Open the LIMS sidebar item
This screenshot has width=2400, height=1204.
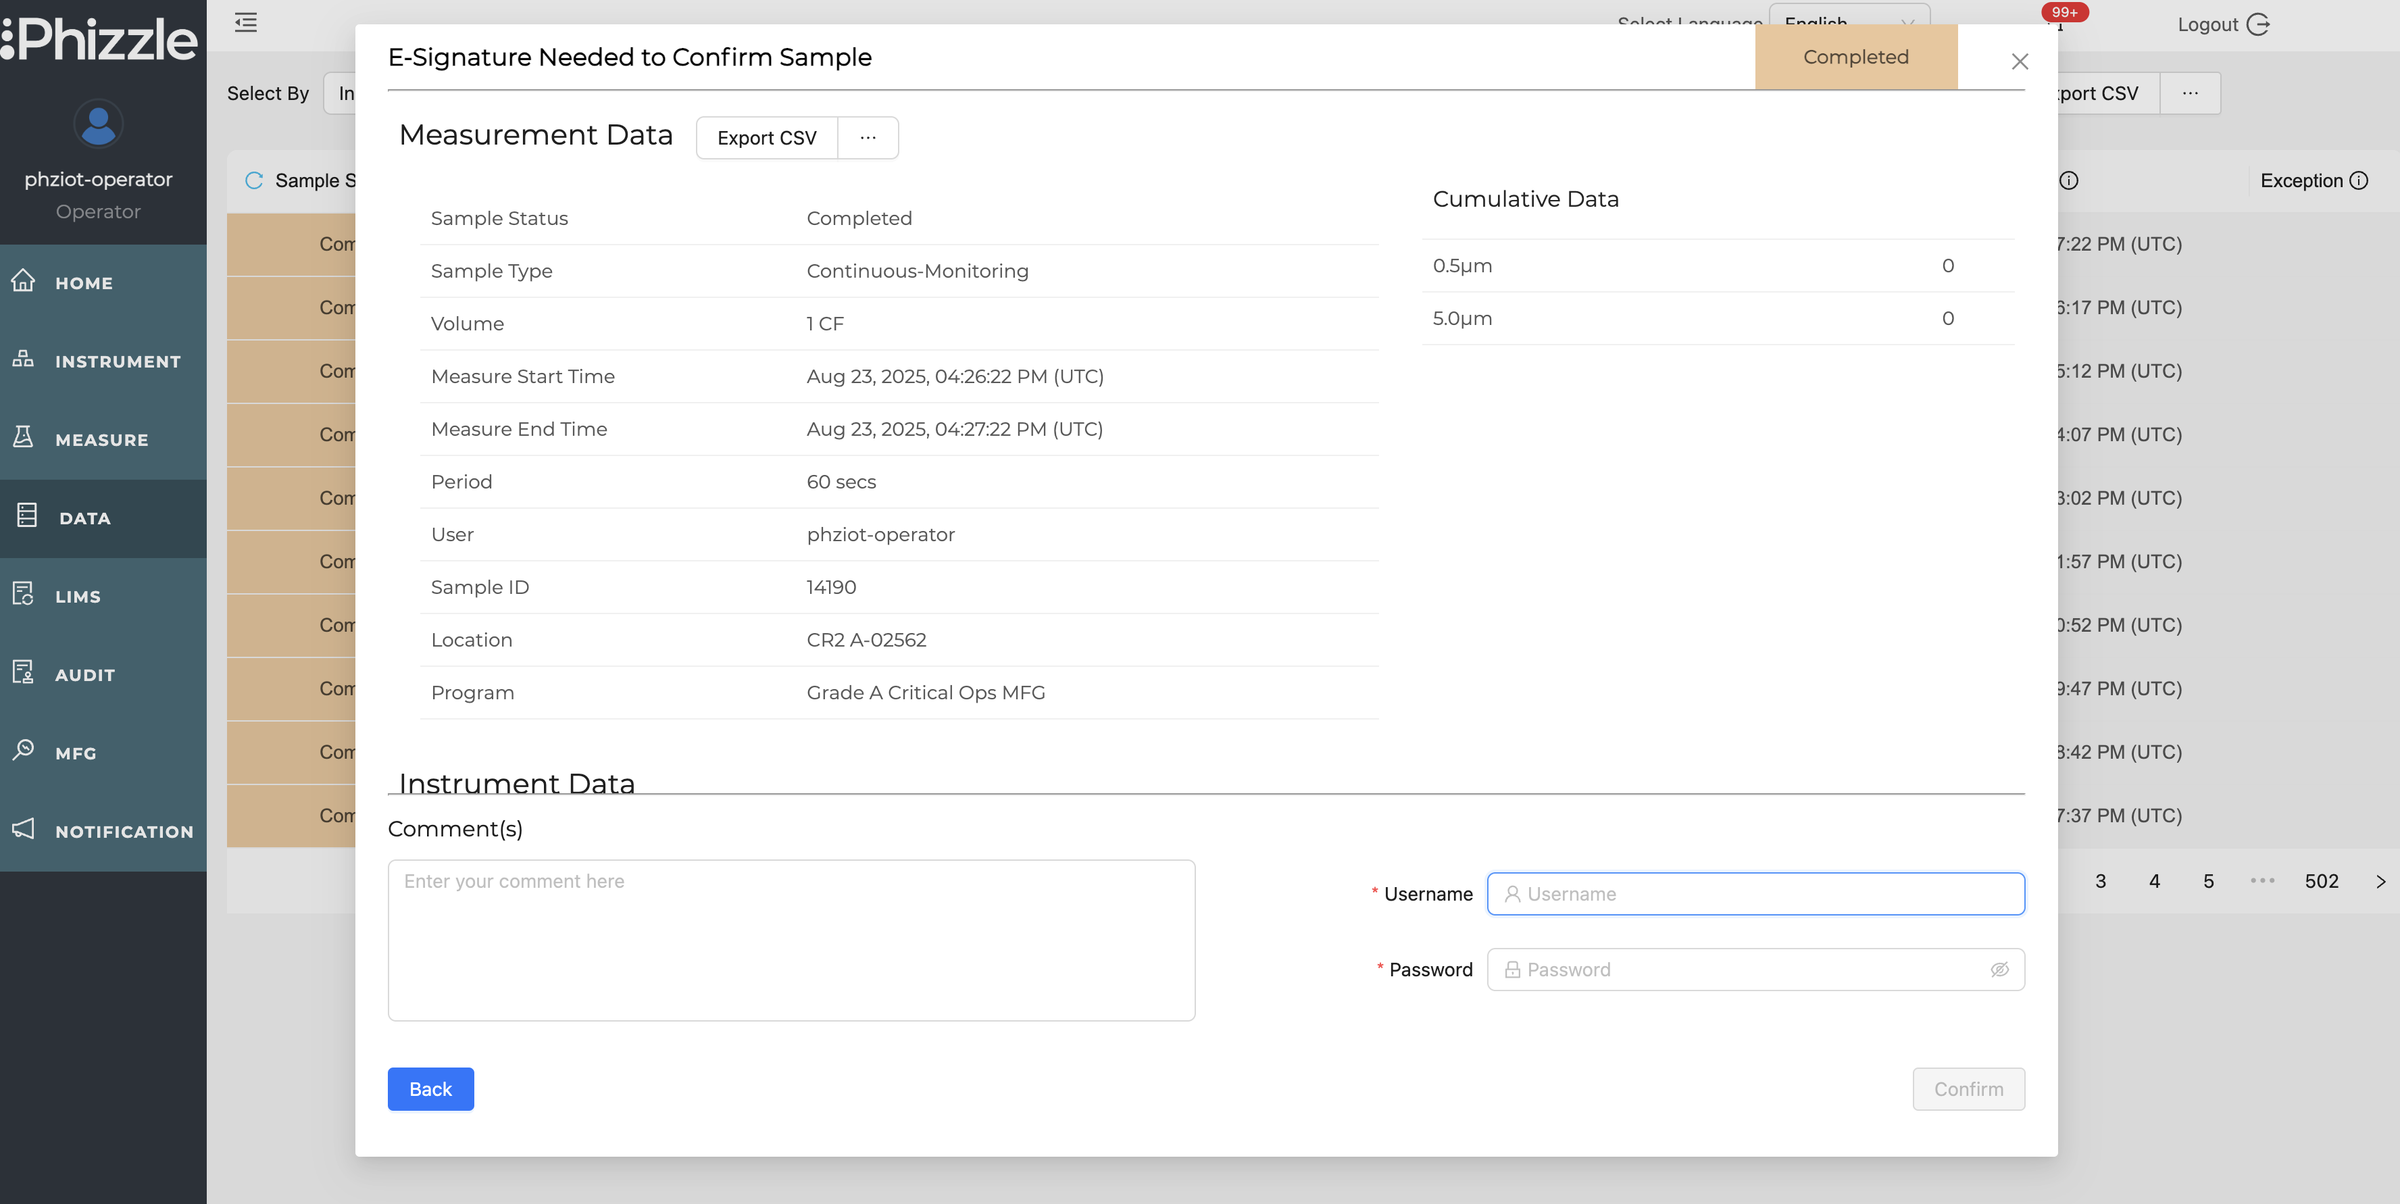(103, 595)
